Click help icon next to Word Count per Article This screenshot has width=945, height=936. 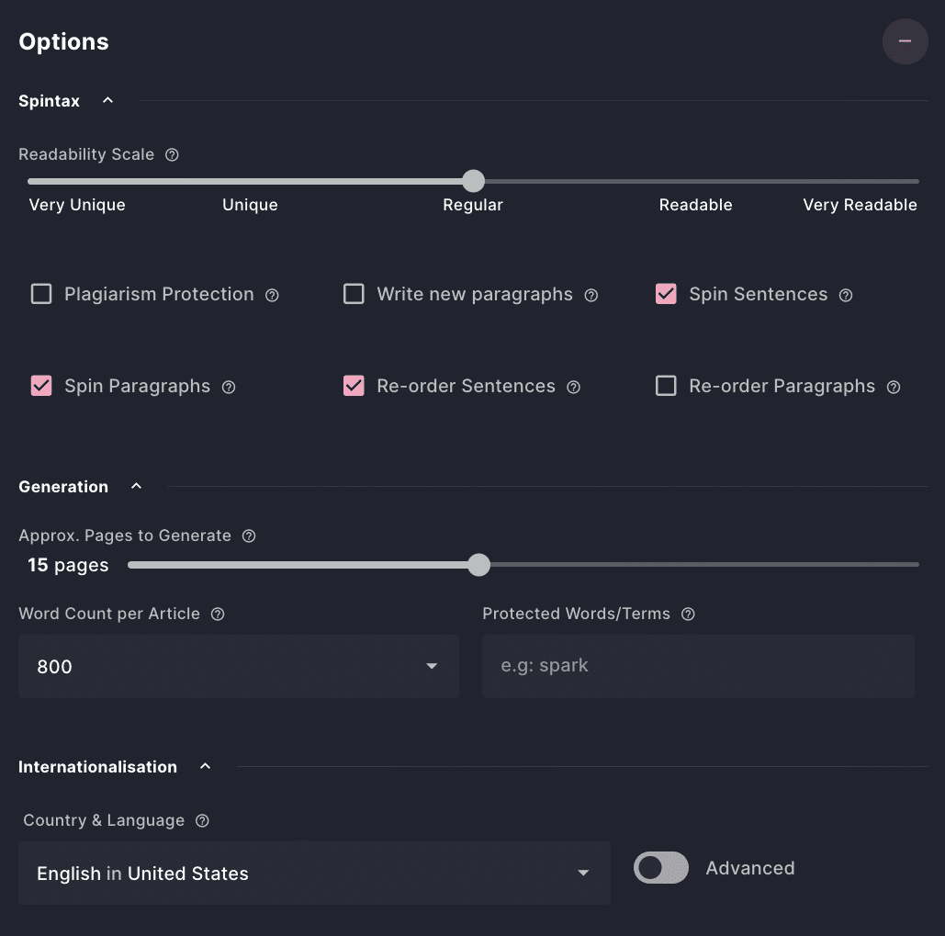[x=218, y=614]
